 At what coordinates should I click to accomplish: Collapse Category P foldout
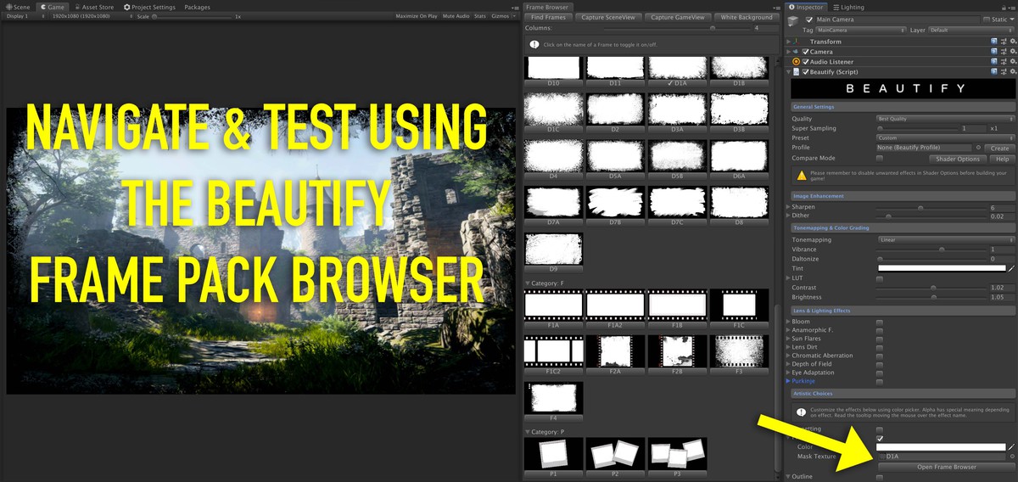[x=527, y=432]
